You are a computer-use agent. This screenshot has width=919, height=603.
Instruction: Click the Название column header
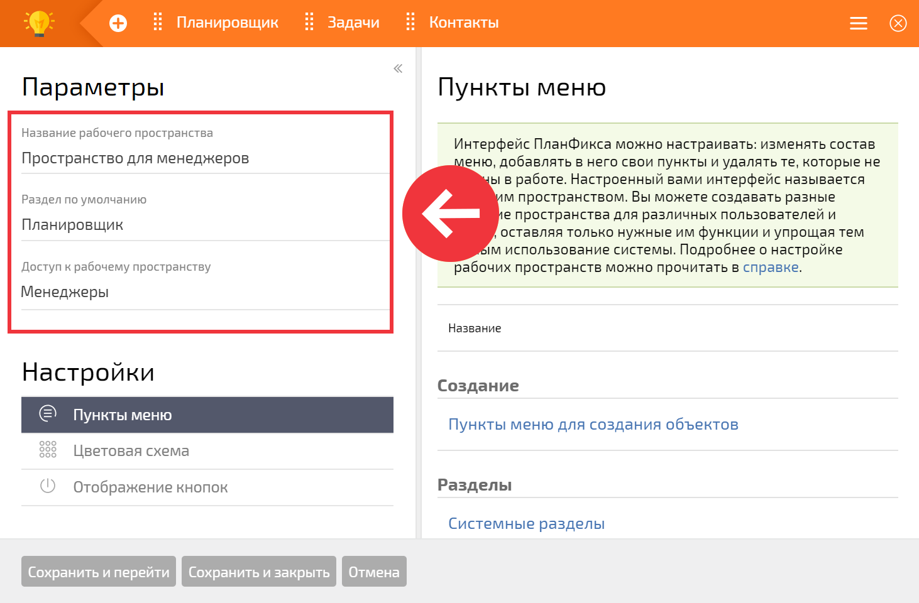pyautogui.click(x=475, y=328)
